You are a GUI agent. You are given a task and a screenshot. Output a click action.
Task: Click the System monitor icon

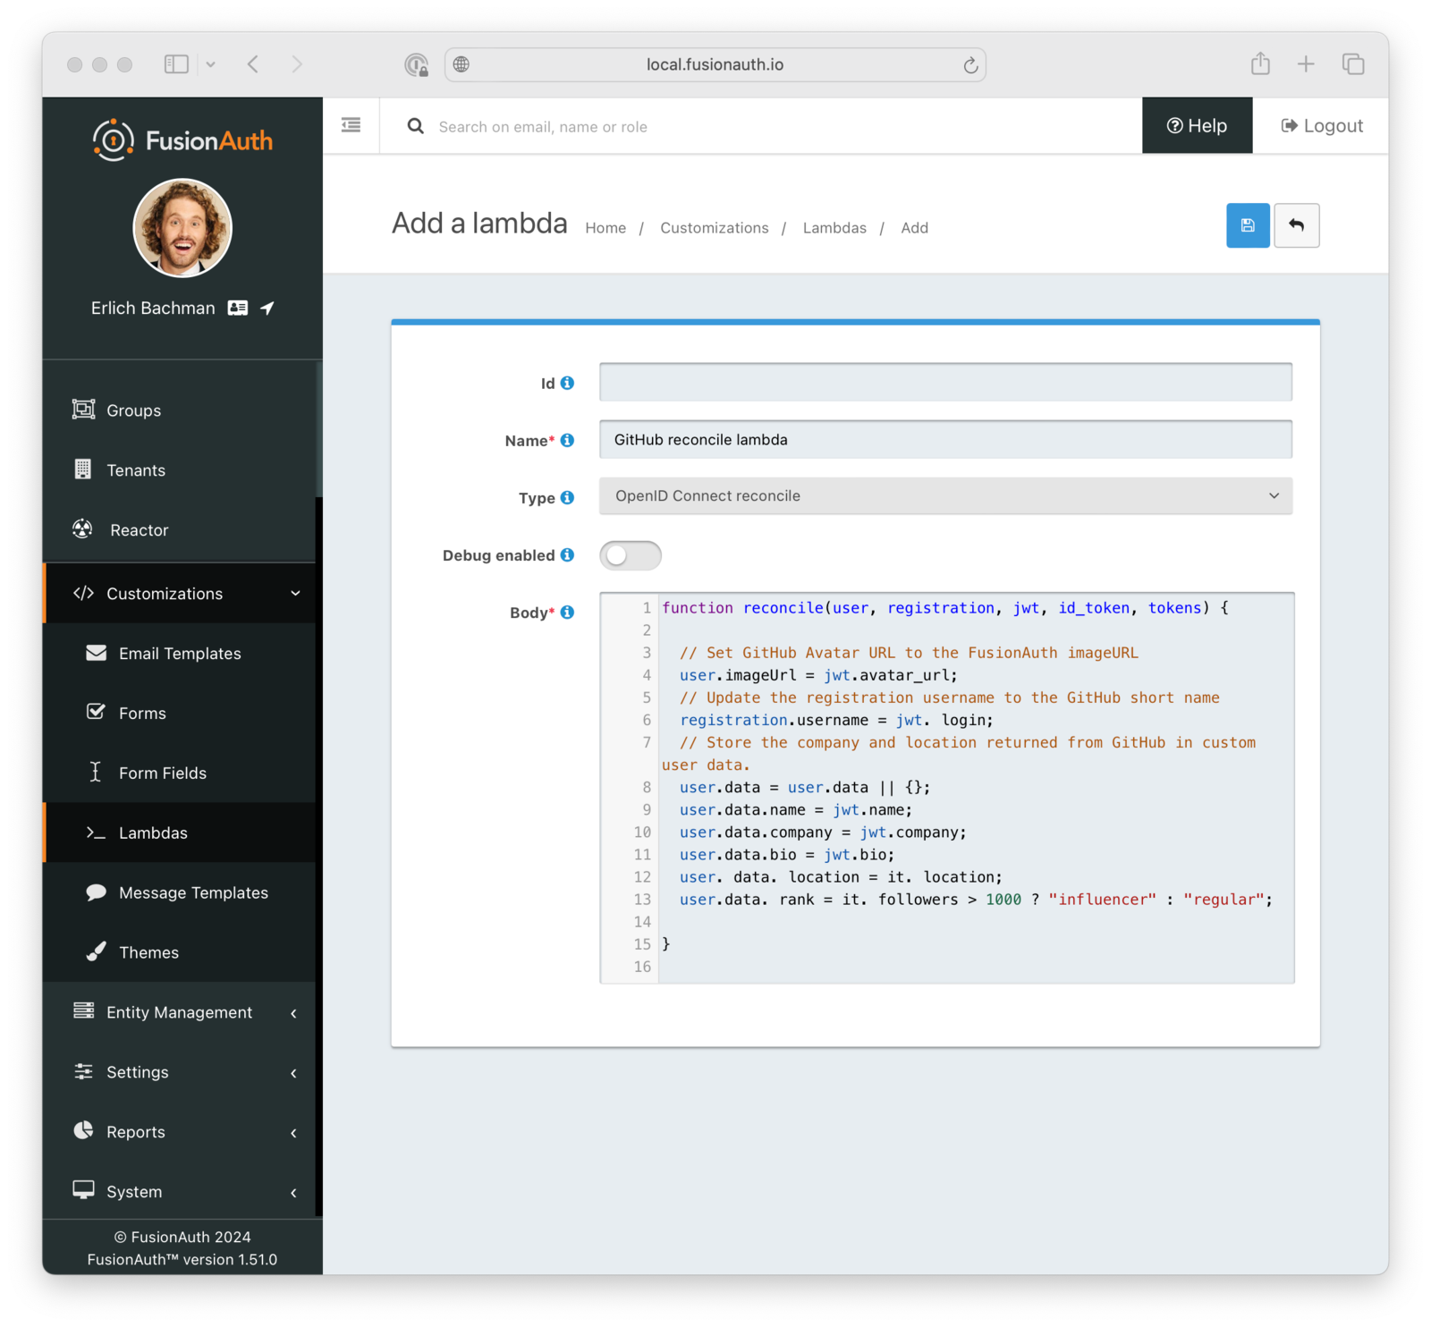(83, 1190)
